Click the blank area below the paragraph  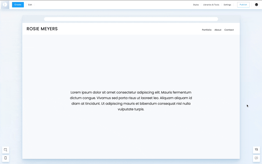[131, 136]
